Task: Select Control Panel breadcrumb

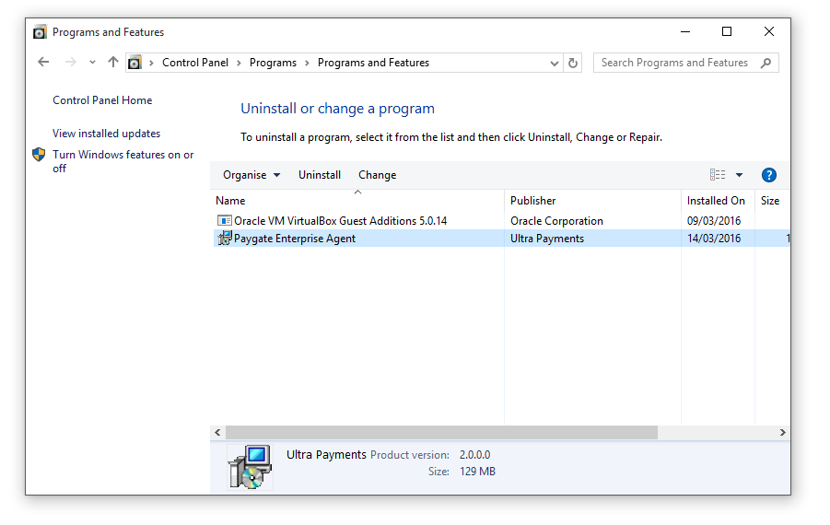Action: [194, 63]
